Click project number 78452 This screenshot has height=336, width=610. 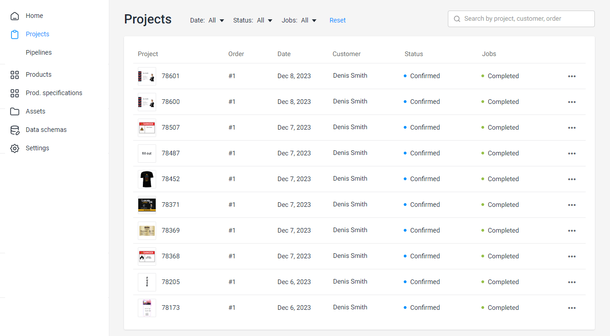(170, 179)
